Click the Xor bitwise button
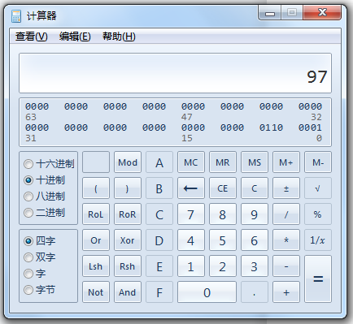 click(x=128, y=240)
